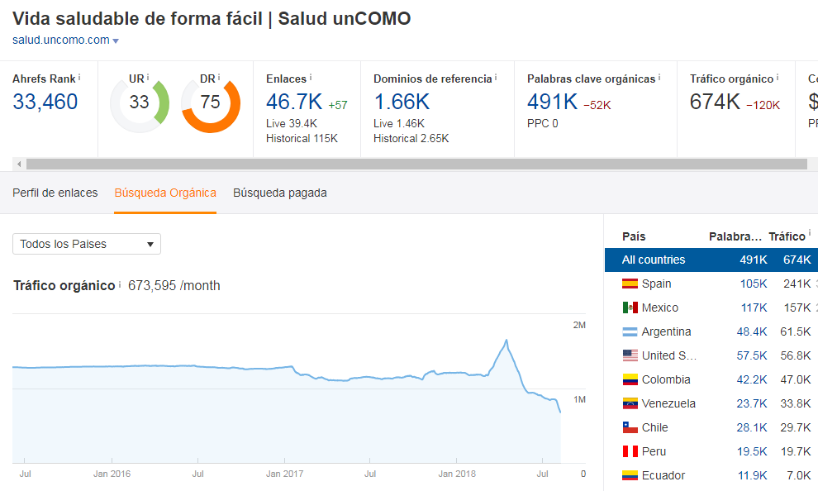Click the Mexico flag icon
The height and width of the screenshot is (491, 818).
(x=630, y=307)
